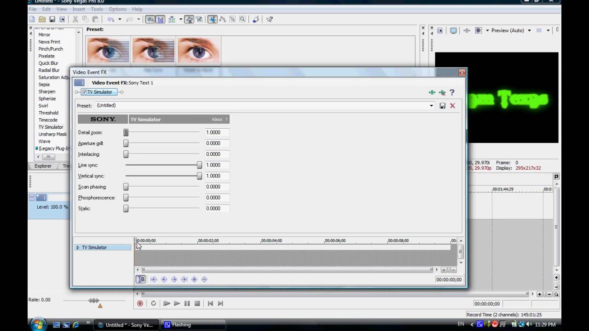Delete preset with the red X icon
This screenshot has height=331, width=589.
(453, 105)
